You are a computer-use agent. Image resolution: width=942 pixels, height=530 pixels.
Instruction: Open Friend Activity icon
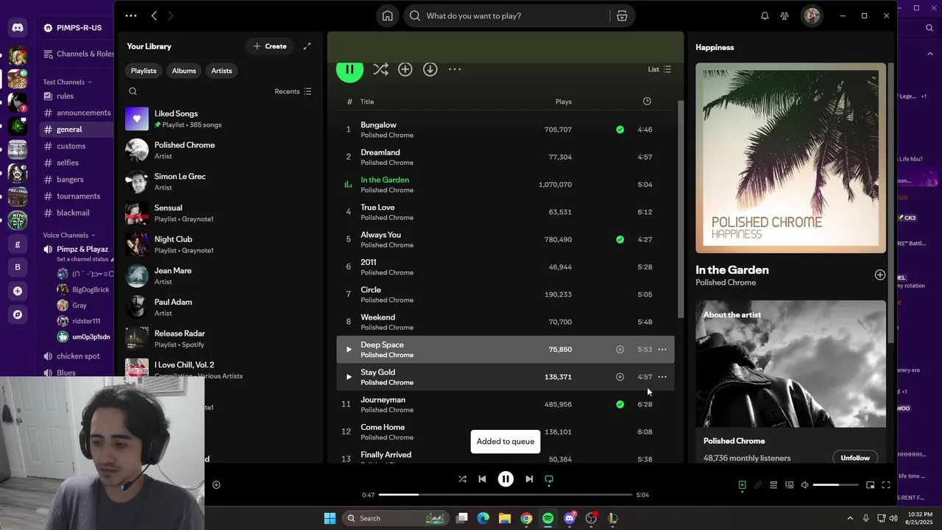(x=785, y=15)
